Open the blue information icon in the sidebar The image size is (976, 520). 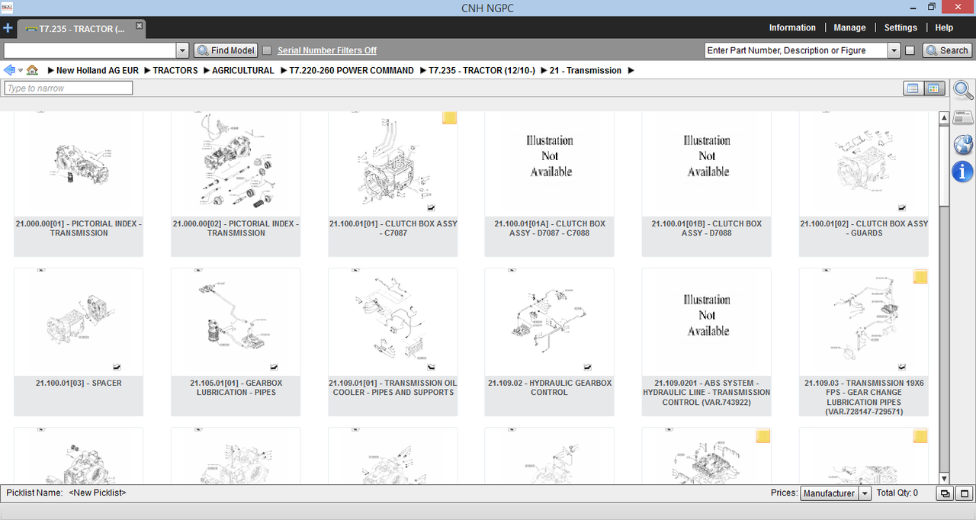[x=963, y=172]
